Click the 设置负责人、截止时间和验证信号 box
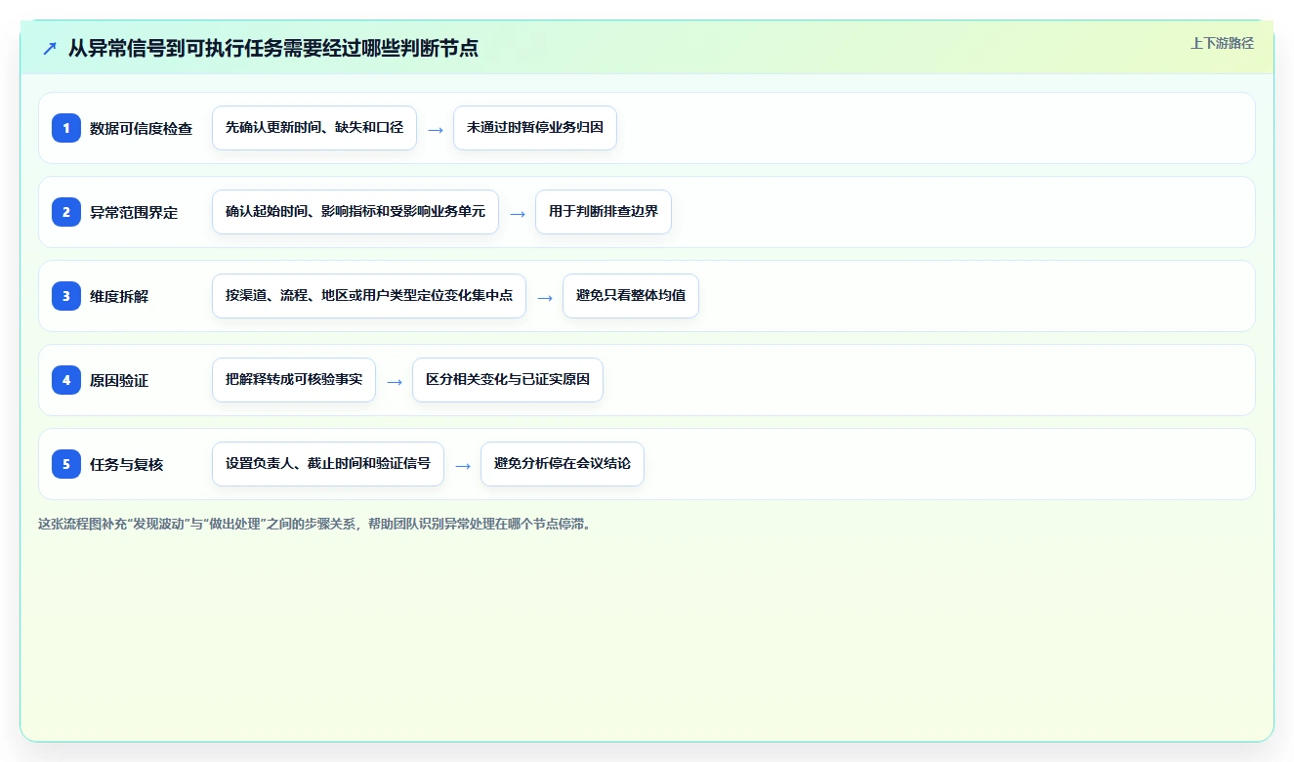Image resolution: width=1294 pixels, height=762 pixels. (x=328, y=464)
